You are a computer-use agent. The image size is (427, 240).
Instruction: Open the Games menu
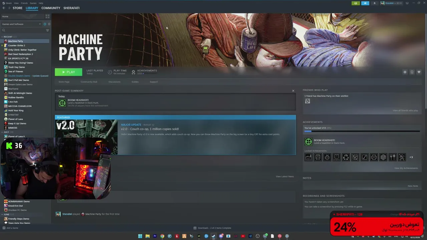[x=33, y=3]
